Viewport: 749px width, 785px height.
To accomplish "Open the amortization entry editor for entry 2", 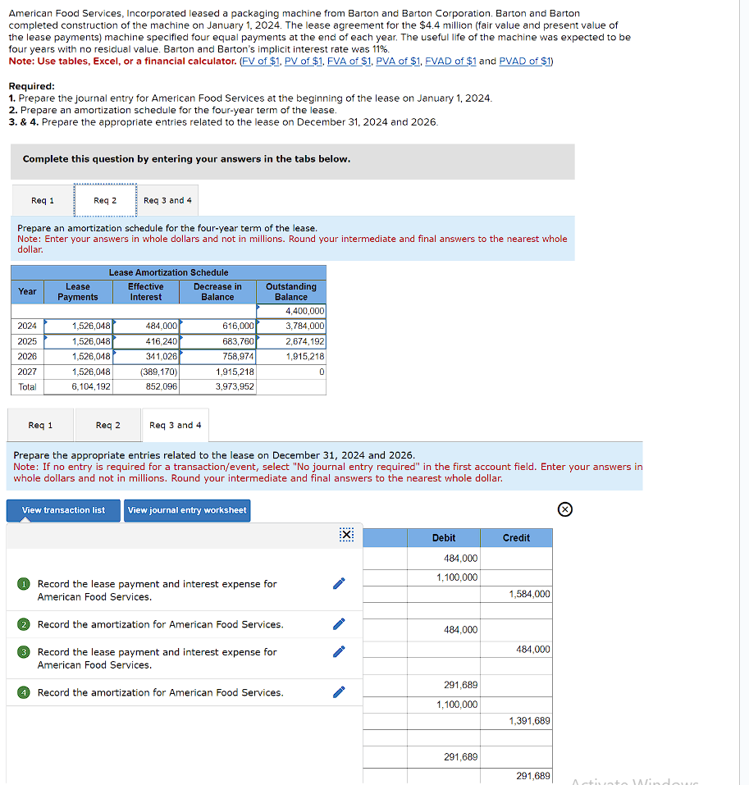I will (x=338, y=623).
